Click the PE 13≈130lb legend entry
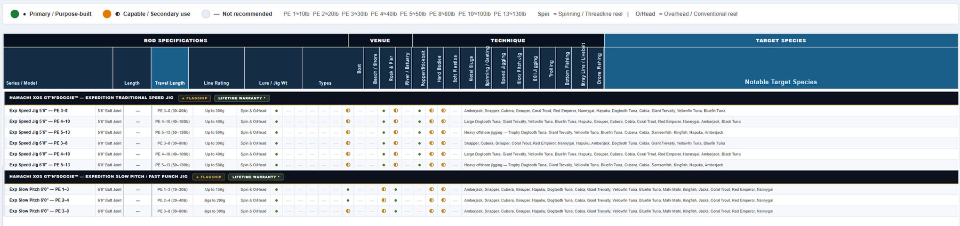 point(510,14)
